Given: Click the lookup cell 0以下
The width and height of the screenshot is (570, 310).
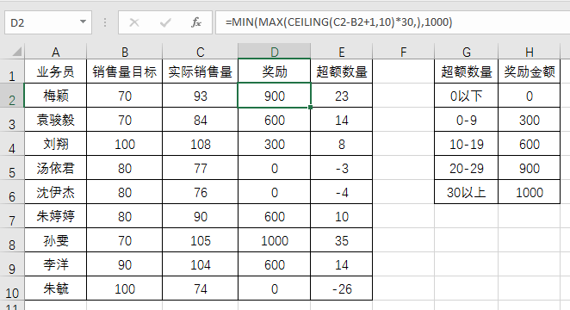Looking at the screenshot, I should click(x=467, y=96).
